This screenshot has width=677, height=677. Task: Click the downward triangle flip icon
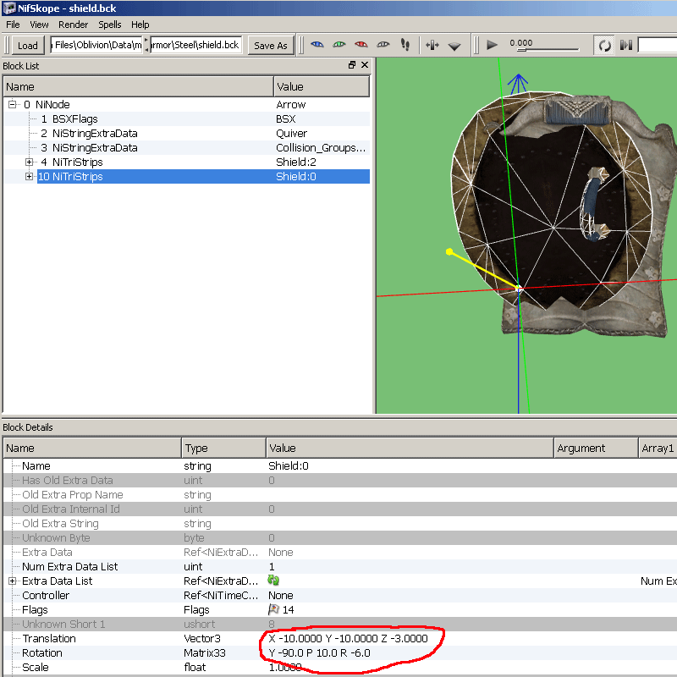[x=454, y=46]
